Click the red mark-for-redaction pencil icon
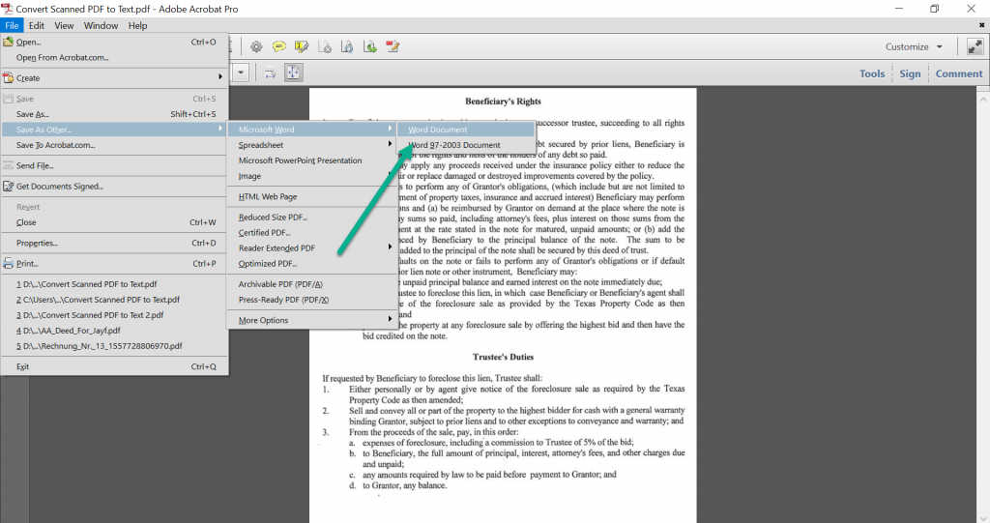 [x=393, y=46]
